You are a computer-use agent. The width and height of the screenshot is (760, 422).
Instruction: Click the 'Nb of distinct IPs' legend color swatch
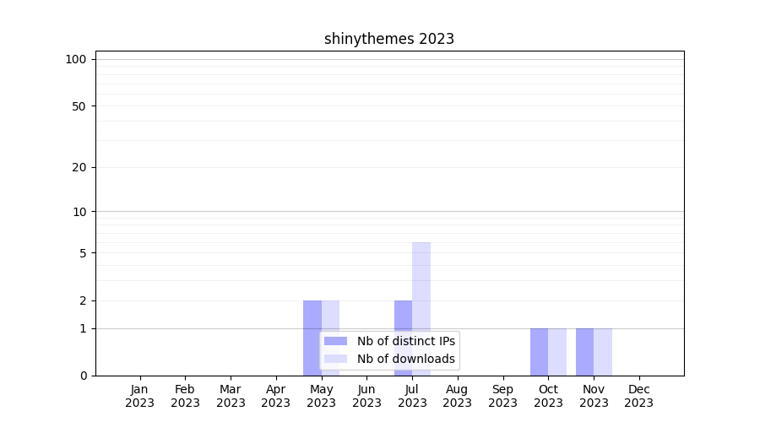pyautogui.click(x=335, y=341)
